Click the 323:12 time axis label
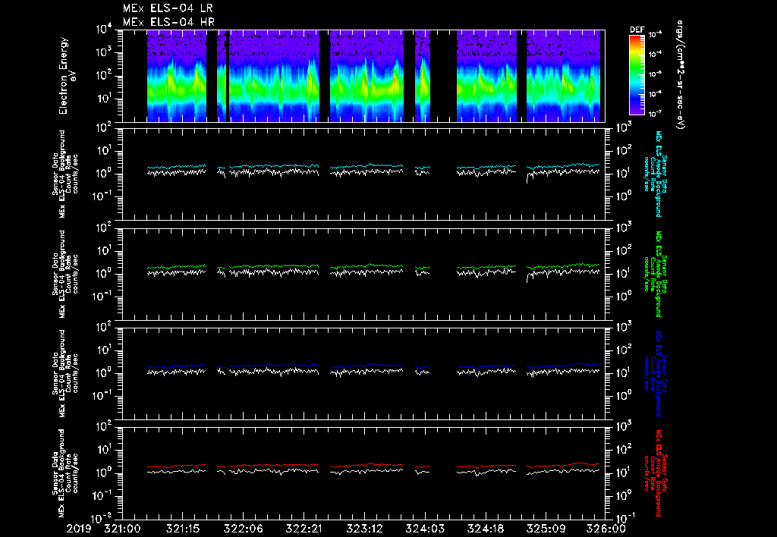This screenshot has width=777, height=537. tap(364, 528)
